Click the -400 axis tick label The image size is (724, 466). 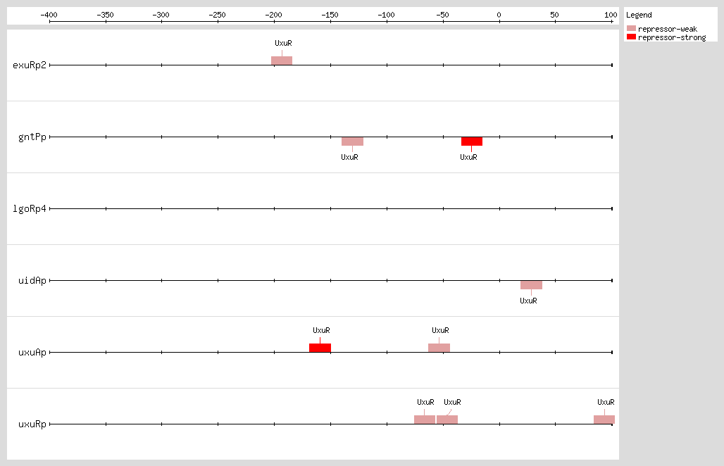tap(49, 15)
